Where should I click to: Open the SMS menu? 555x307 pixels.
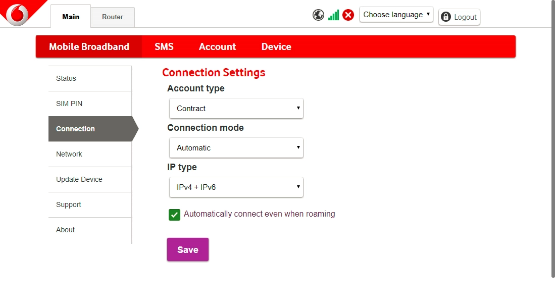point(164,47)
